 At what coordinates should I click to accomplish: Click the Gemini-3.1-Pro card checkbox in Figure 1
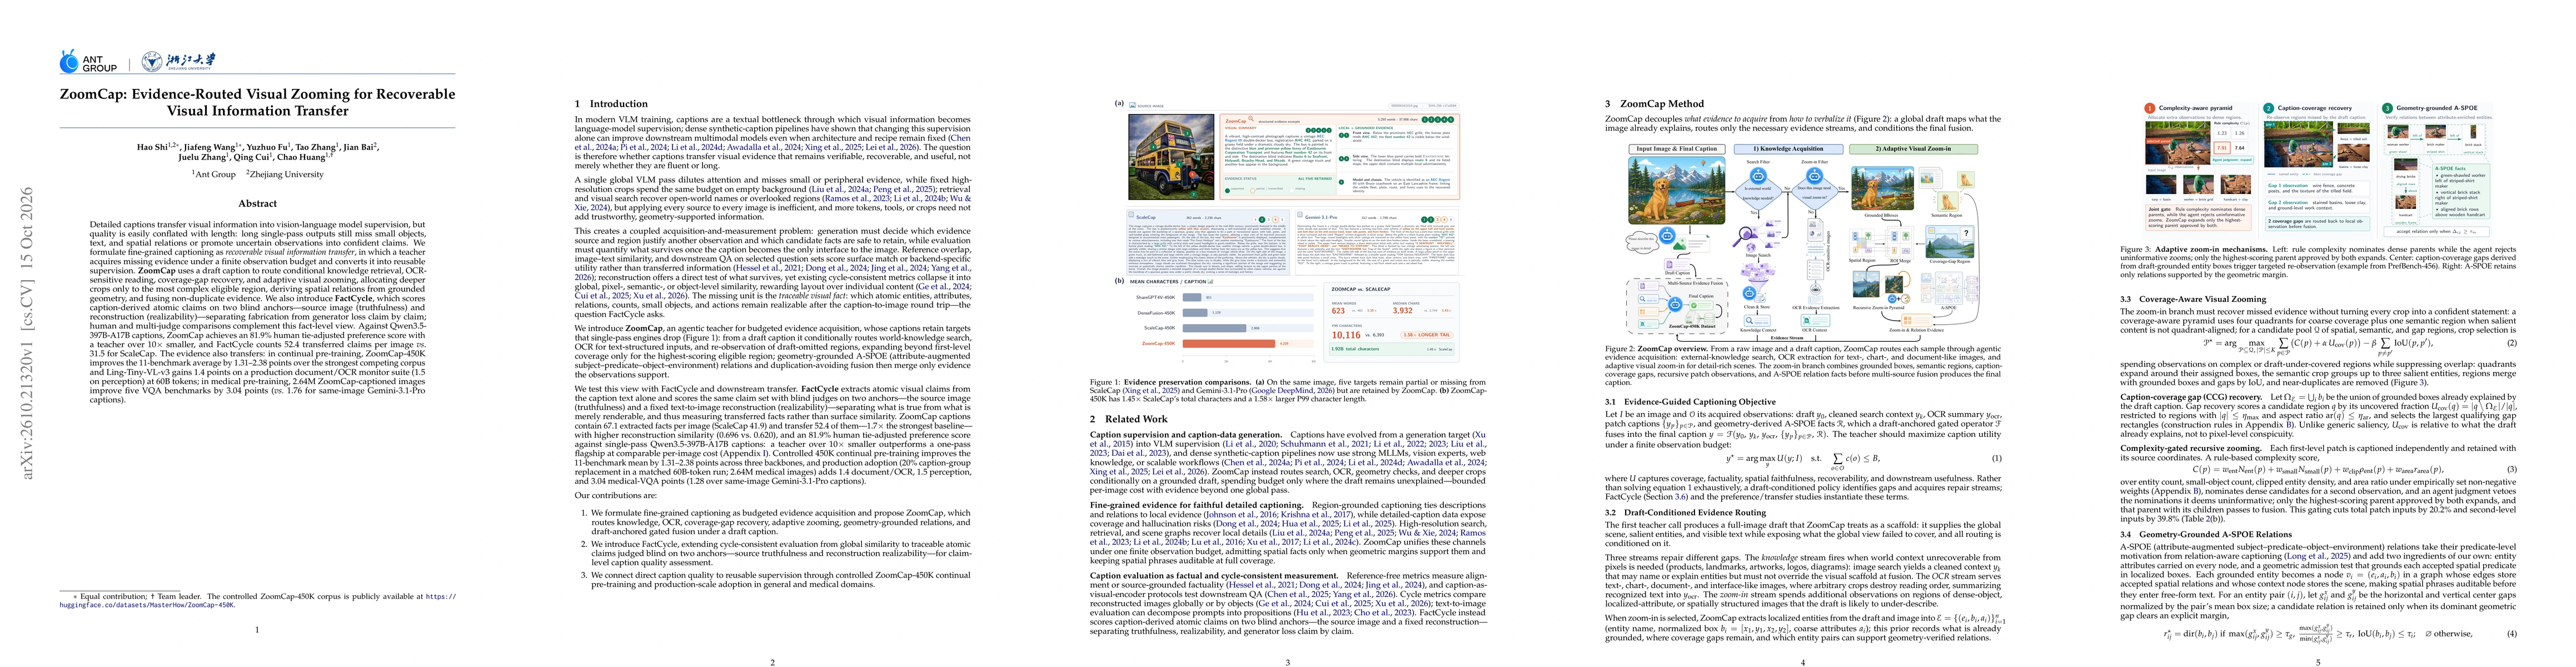pyautogui.click(x=1300, y=215)
